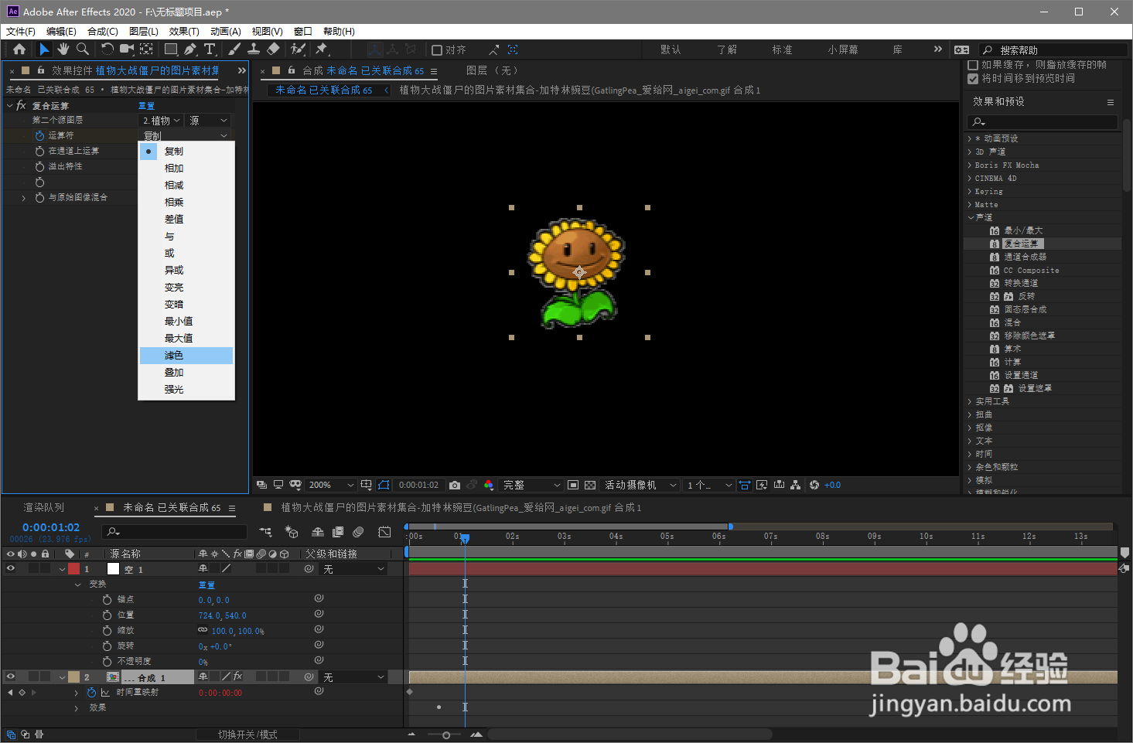Open the show channel RGB icon

pyautogui.click(x=489, y=485)
